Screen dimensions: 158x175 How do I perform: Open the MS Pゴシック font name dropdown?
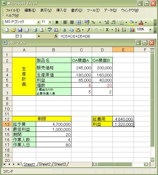(38, 22)
